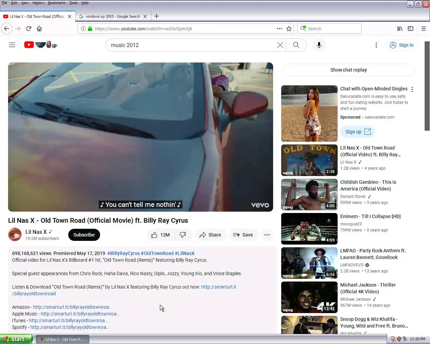Toggle the browser sidebar view icon

click(x=411, y=29)
